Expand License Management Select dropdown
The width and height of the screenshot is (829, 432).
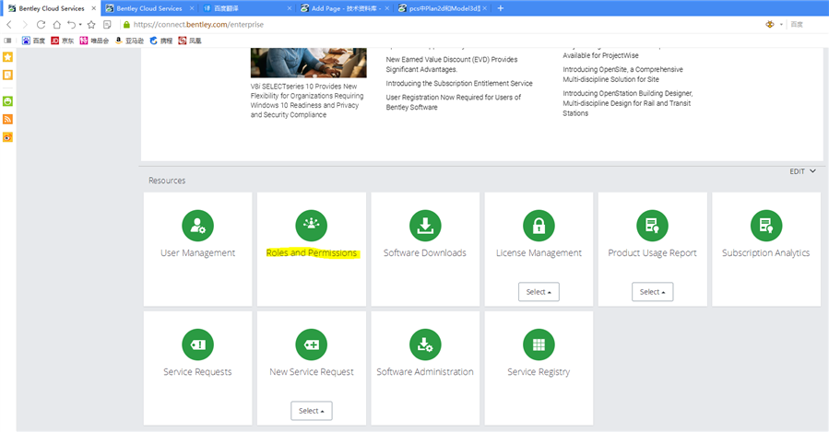539,291
